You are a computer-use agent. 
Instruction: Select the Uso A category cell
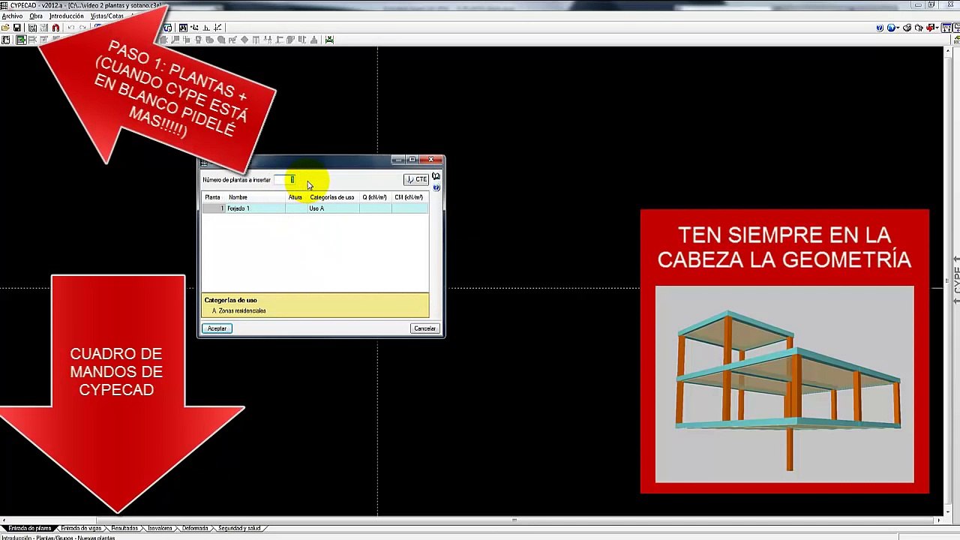coord(333,208)
